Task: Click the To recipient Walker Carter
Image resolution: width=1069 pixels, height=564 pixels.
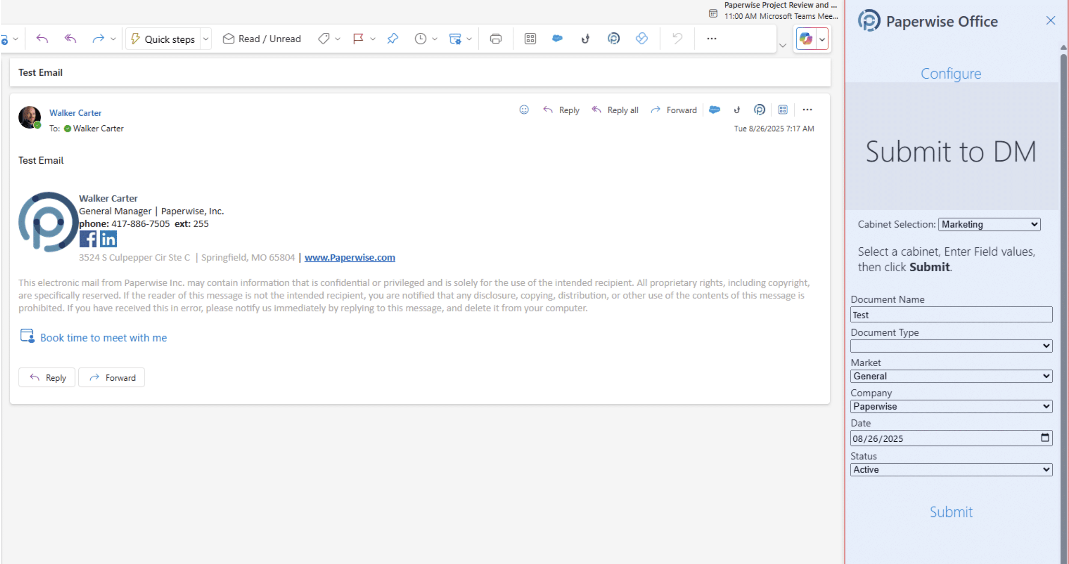Action: 98,129
